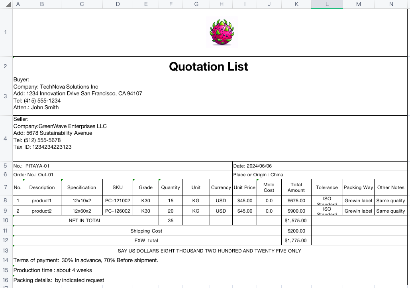Select the '12x60x2' specification cell

point(82,211)
